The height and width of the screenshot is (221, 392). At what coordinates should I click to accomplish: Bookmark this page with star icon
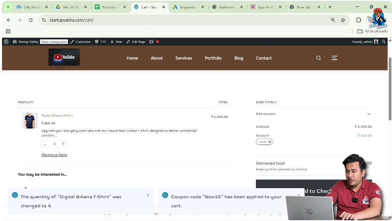click(343, 20)
